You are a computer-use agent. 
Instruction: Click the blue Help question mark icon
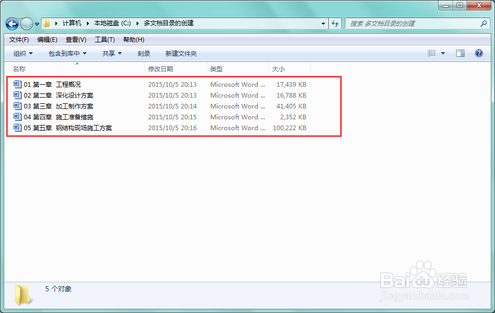pos(479,53)
